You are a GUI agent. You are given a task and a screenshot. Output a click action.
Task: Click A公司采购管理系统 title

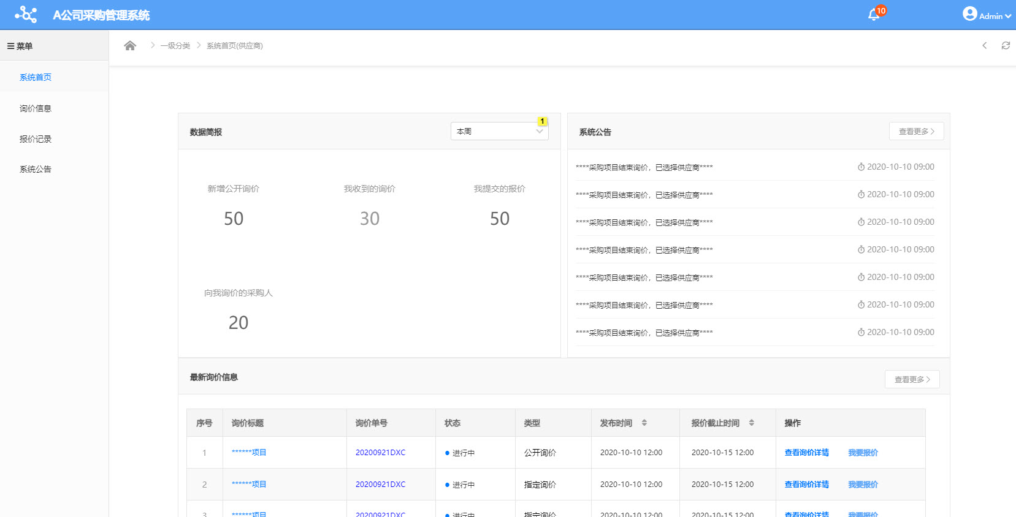(x=101, y=15)
